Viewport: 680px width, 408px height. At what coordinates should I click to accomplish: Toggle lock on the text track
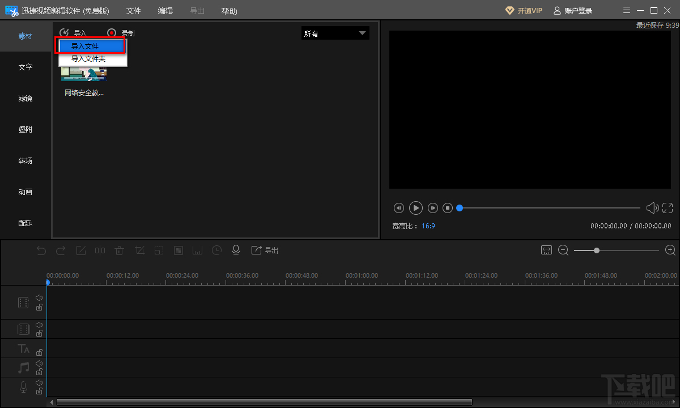click(39, 352)
